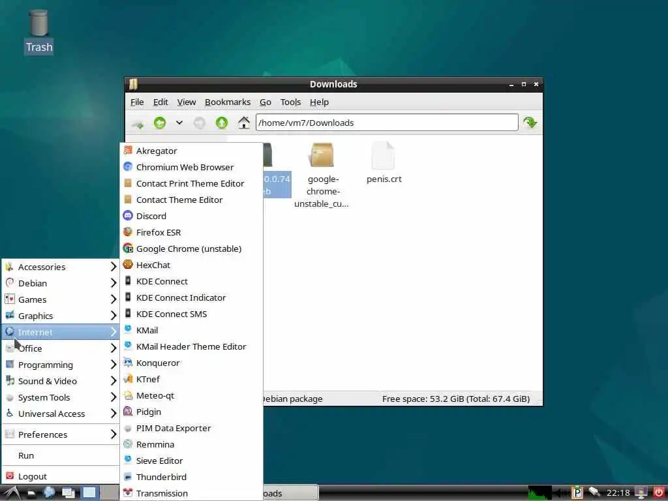
Task: Expand the Programming submenu
Action: pyautogui.click(x=61, y=365)
